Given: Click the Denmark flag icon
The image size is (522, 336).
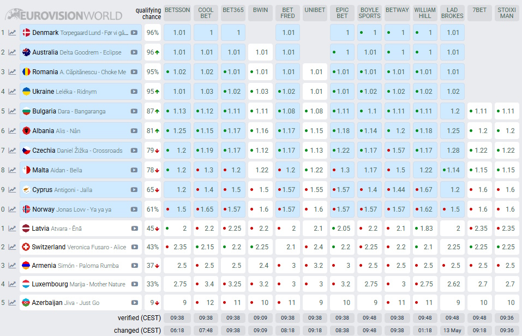Looking at the screenshot, I should [x=26, y=33].
